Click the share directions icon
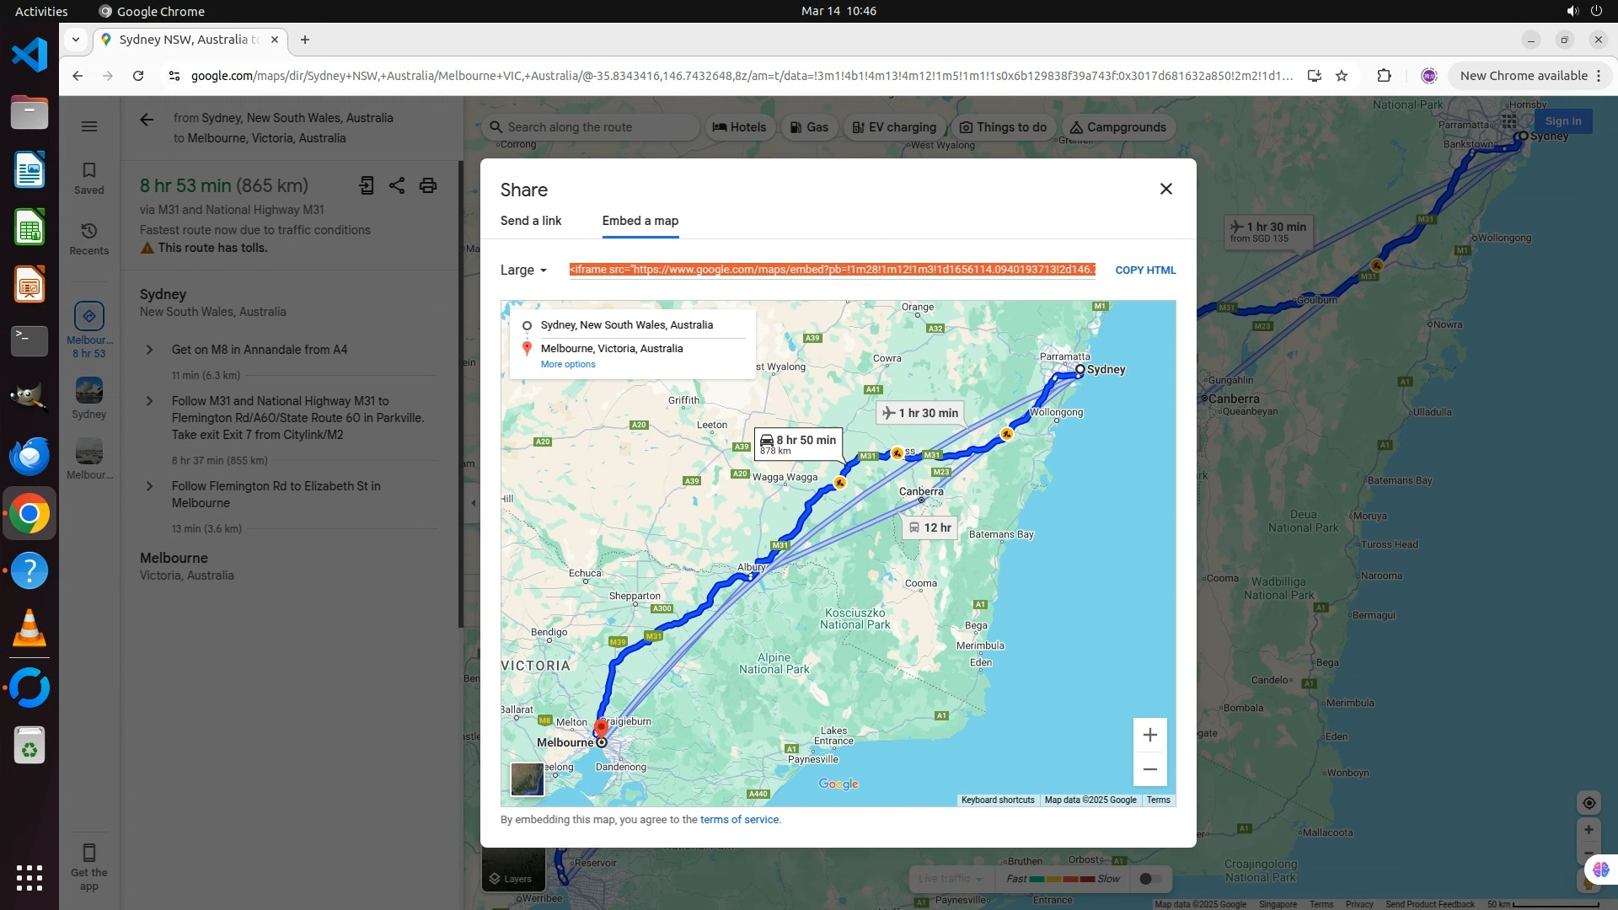 coord(397,185)
